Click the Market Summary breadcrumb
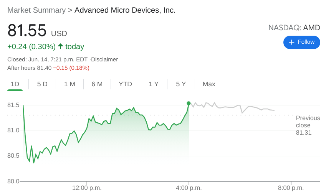The image size is (331, 196). (x=36, y=10)
